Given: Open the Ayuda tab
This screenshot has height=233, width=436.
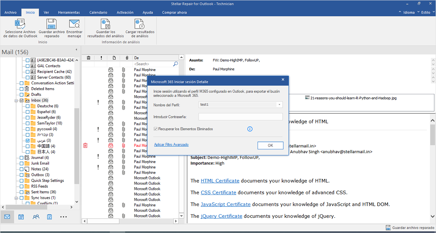Looking at the screenshot, I should click(147, 13).
